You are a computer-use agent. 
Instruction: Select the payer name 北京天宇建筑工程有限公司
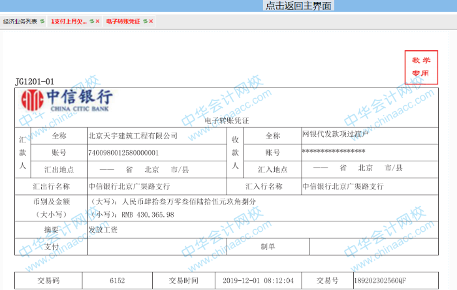coord(133,136)
